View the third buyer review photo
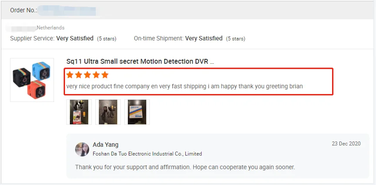Viewport: 376px width, 185px height. pos(137,112)
